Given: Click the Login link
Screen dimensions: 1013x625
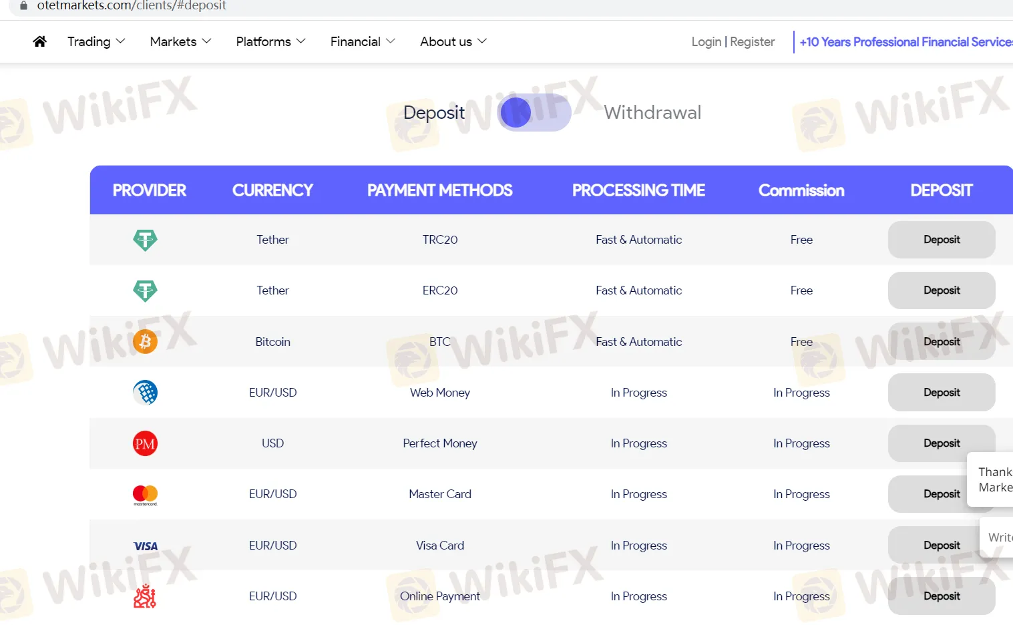Looking at the screenshot, I should click(x=706, y=41).
